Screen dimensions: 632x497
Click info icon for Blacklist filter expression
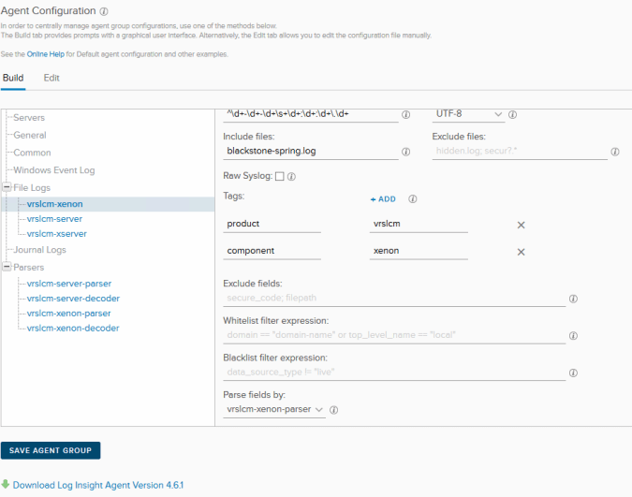pos(573,373)
